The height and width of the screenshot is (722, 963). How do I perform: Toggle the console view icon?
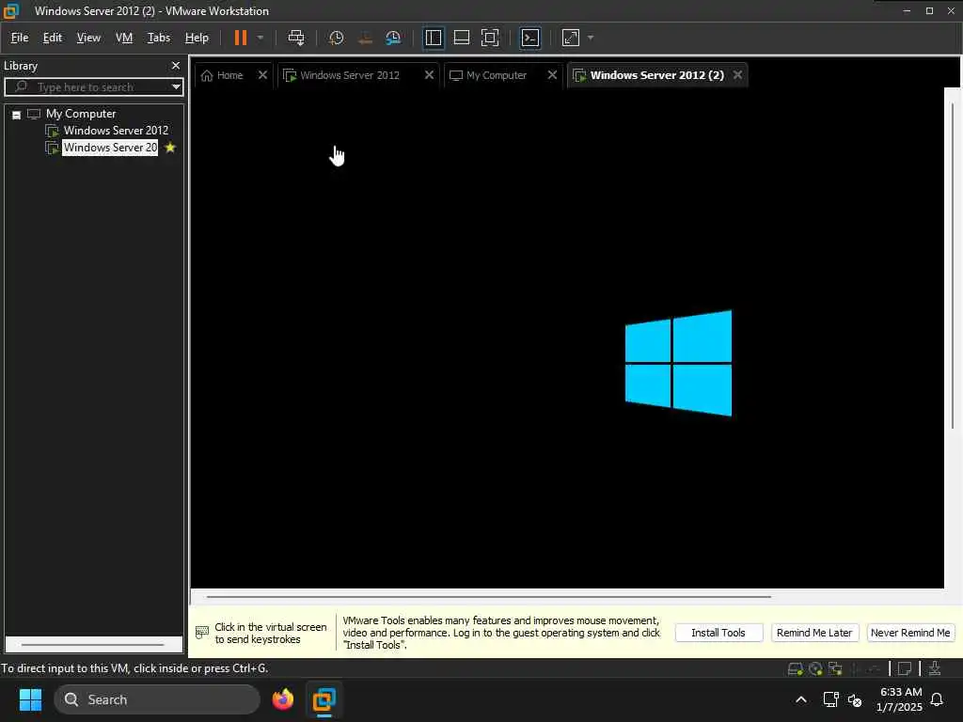pyautogui.click(x=530, y=38)
